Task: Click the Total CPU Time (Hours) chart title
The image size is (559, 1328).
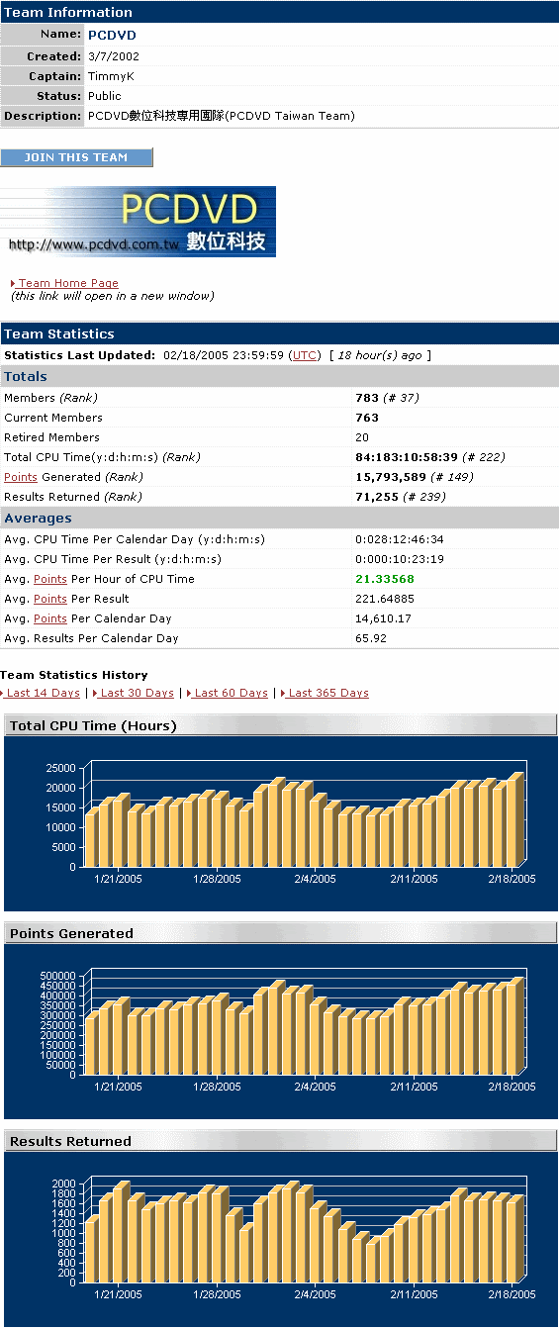Action: [x=93, y=725]
